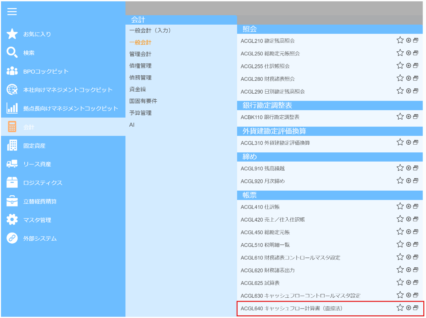Click the people icon beside BPOコックピット

(12, 71)
